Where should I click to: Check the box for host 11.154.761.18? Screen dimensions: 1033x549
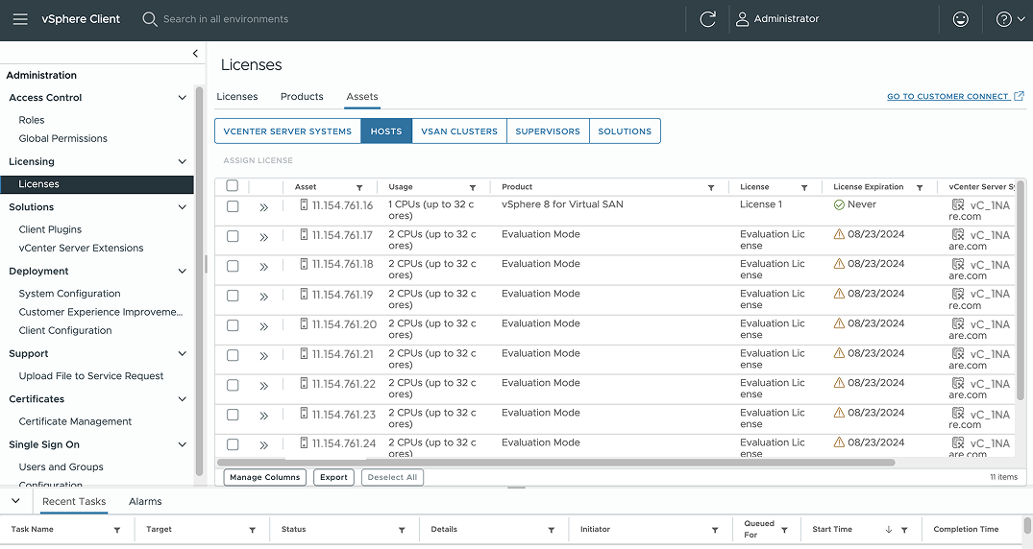click(233, 266)
